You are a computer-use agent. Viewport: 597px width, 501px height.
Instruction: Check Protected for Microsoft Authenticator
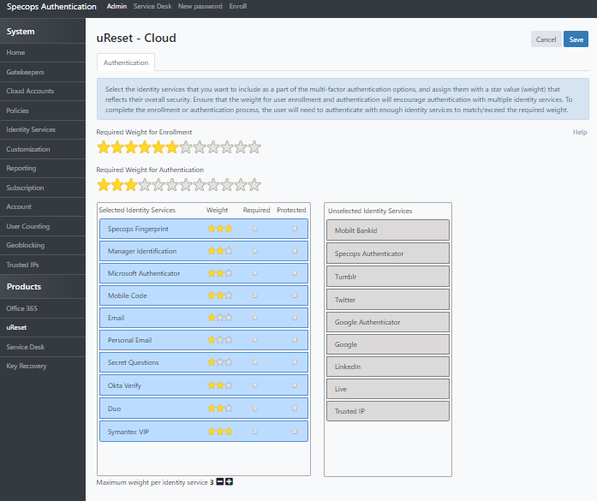click(295, 273)
